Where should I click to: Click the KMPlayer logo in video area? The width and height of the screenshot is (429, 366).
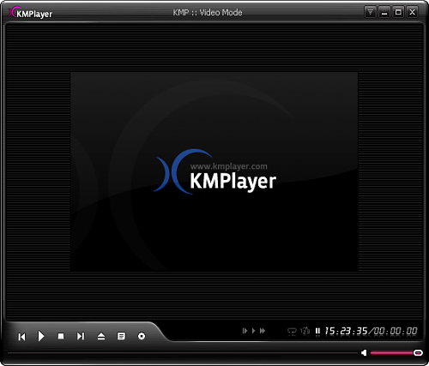point(214,172)
